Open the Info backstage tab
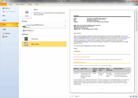The height and width of the screenshot is (98, 138). (4, 16)
